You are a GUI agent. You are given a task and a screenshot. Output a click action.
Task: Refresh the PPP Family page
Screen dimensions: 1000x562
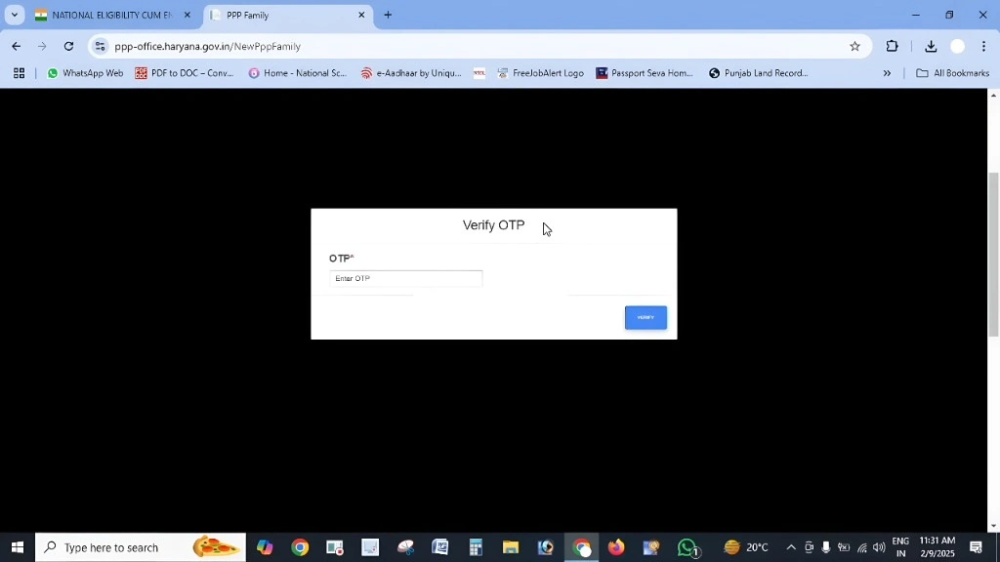[x=68, y=46]
